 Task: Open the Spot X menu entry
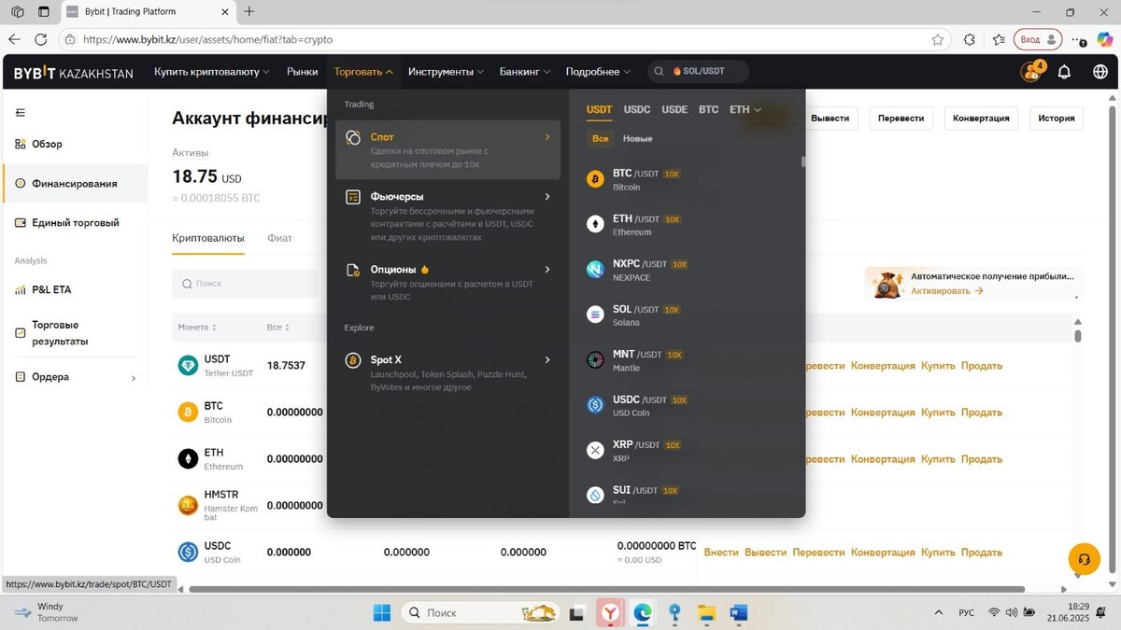click(x=447, y=372)
